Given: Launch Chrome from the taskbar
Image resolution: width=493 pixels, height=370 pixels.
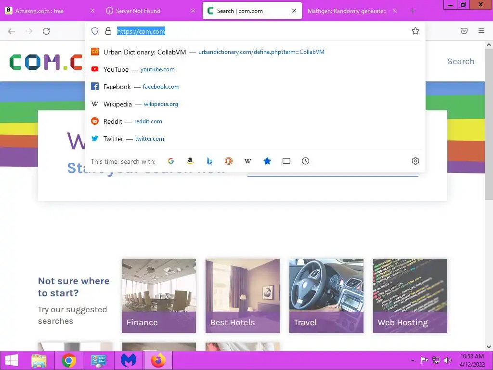Looking at the screenshot, I should [x=68, y=360].
